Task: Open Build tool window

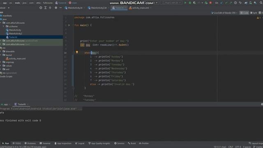Action: click(132, 143)
